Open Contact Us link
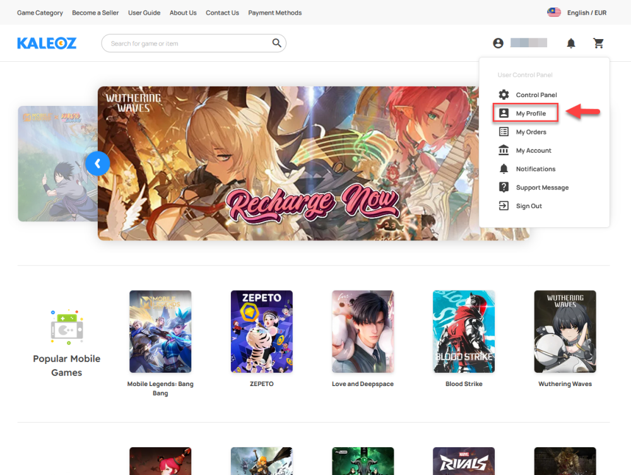The width and height of the screenshot is (631, 475). [223, 13]
